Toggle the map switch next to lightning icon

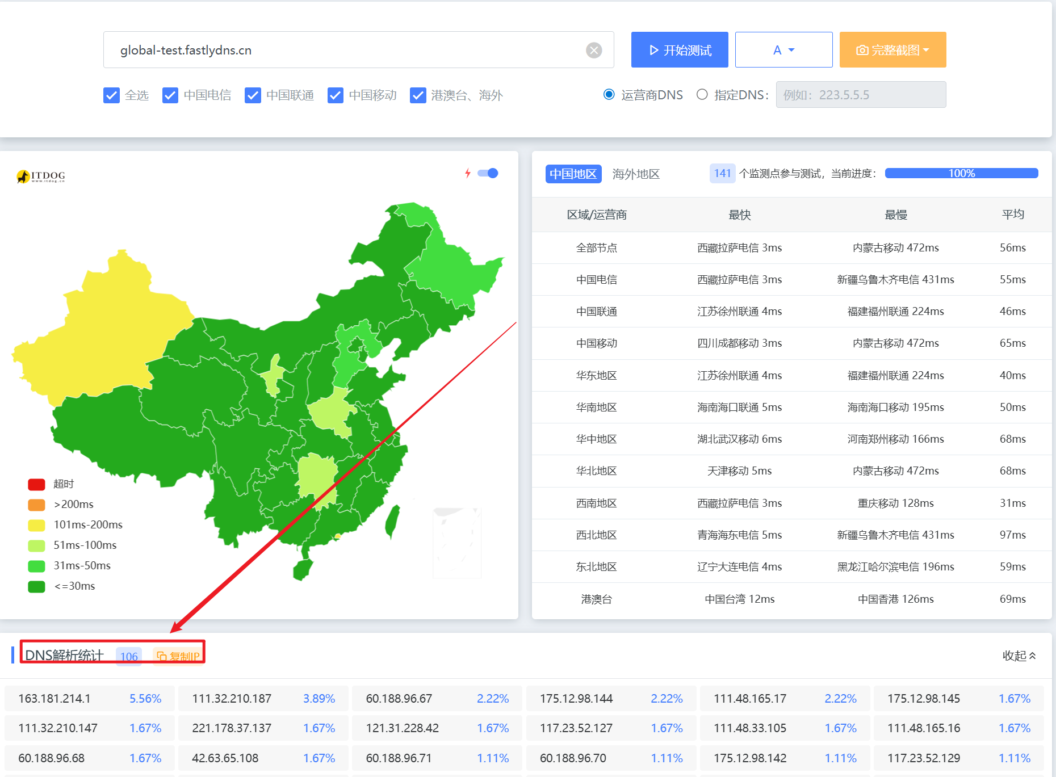[x=488, y=173]
